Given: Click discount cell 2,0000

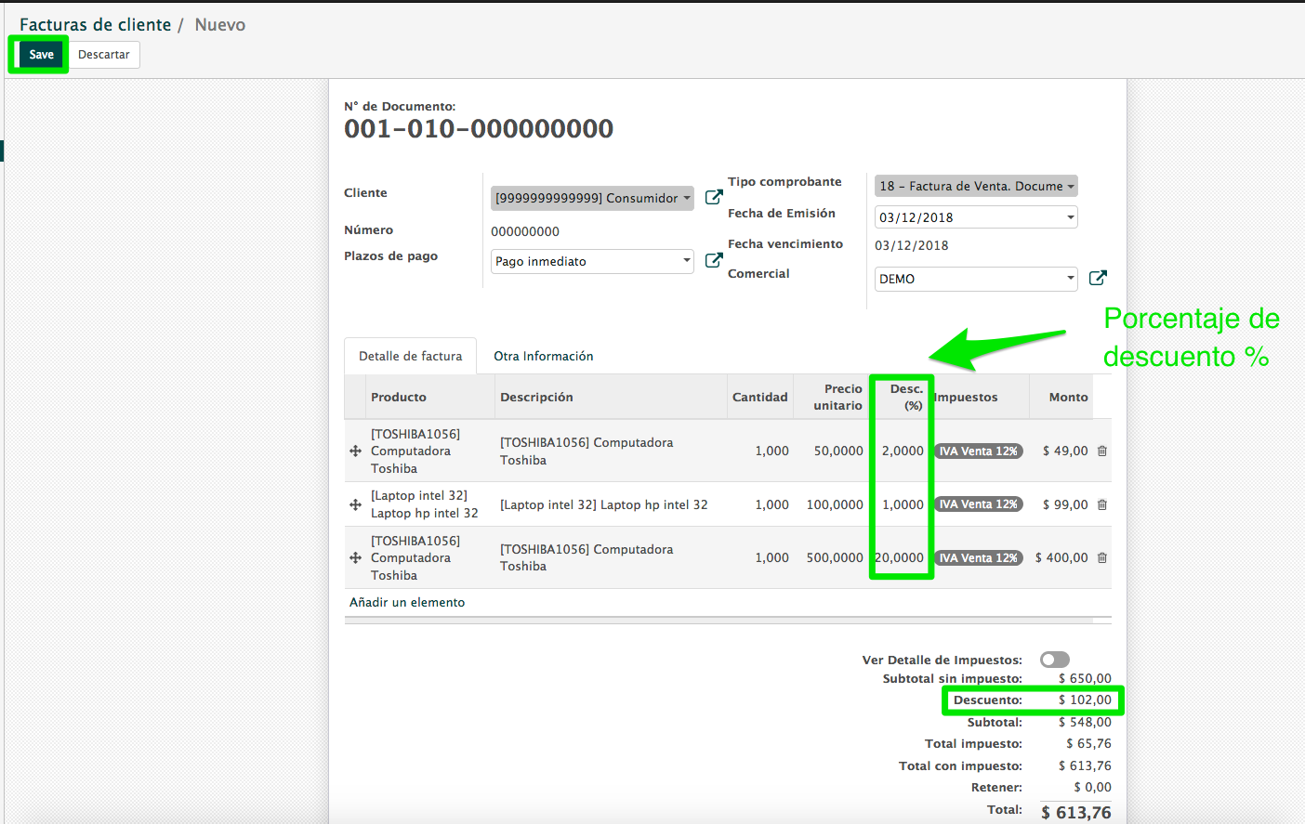Looking at the screenshot, I should pos(903,451).
